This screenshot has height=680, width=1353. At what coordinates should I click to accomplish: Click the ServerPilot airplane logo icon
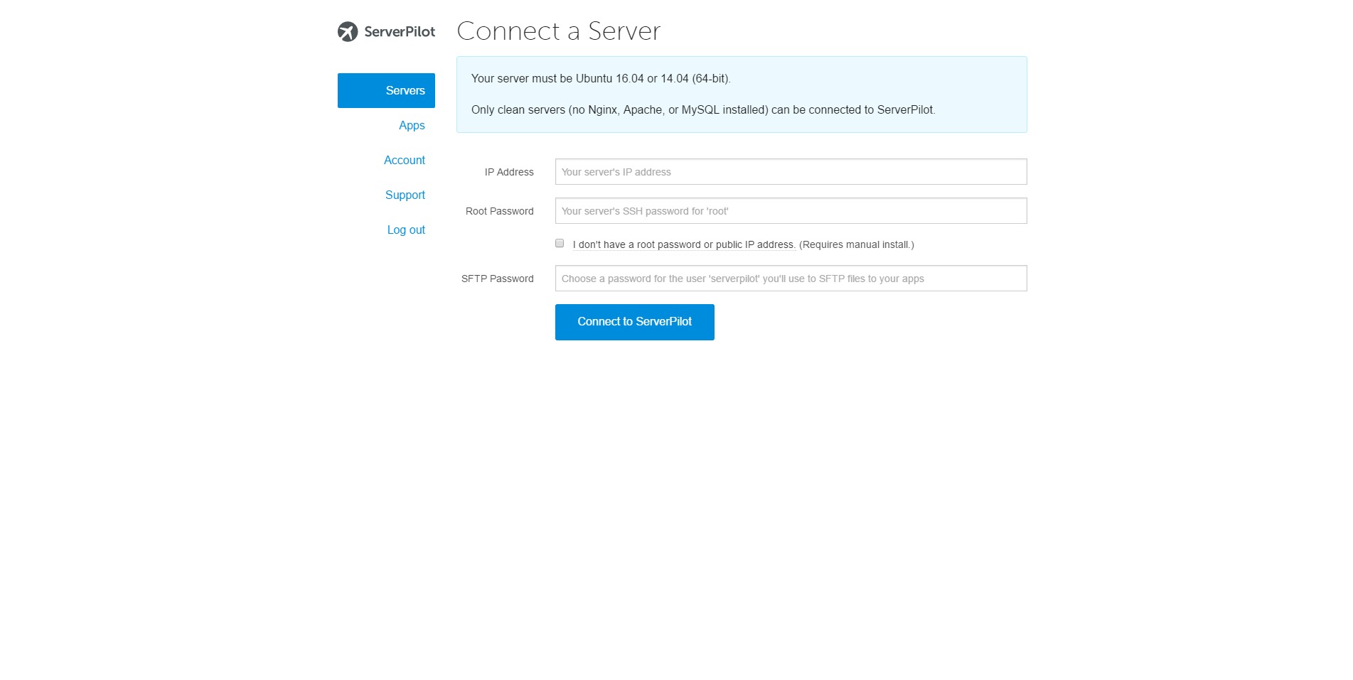point(348,31)
